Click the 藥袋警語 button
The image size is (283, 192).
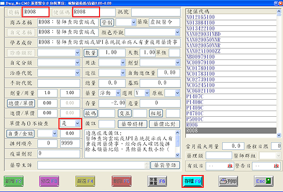point(165,165)
